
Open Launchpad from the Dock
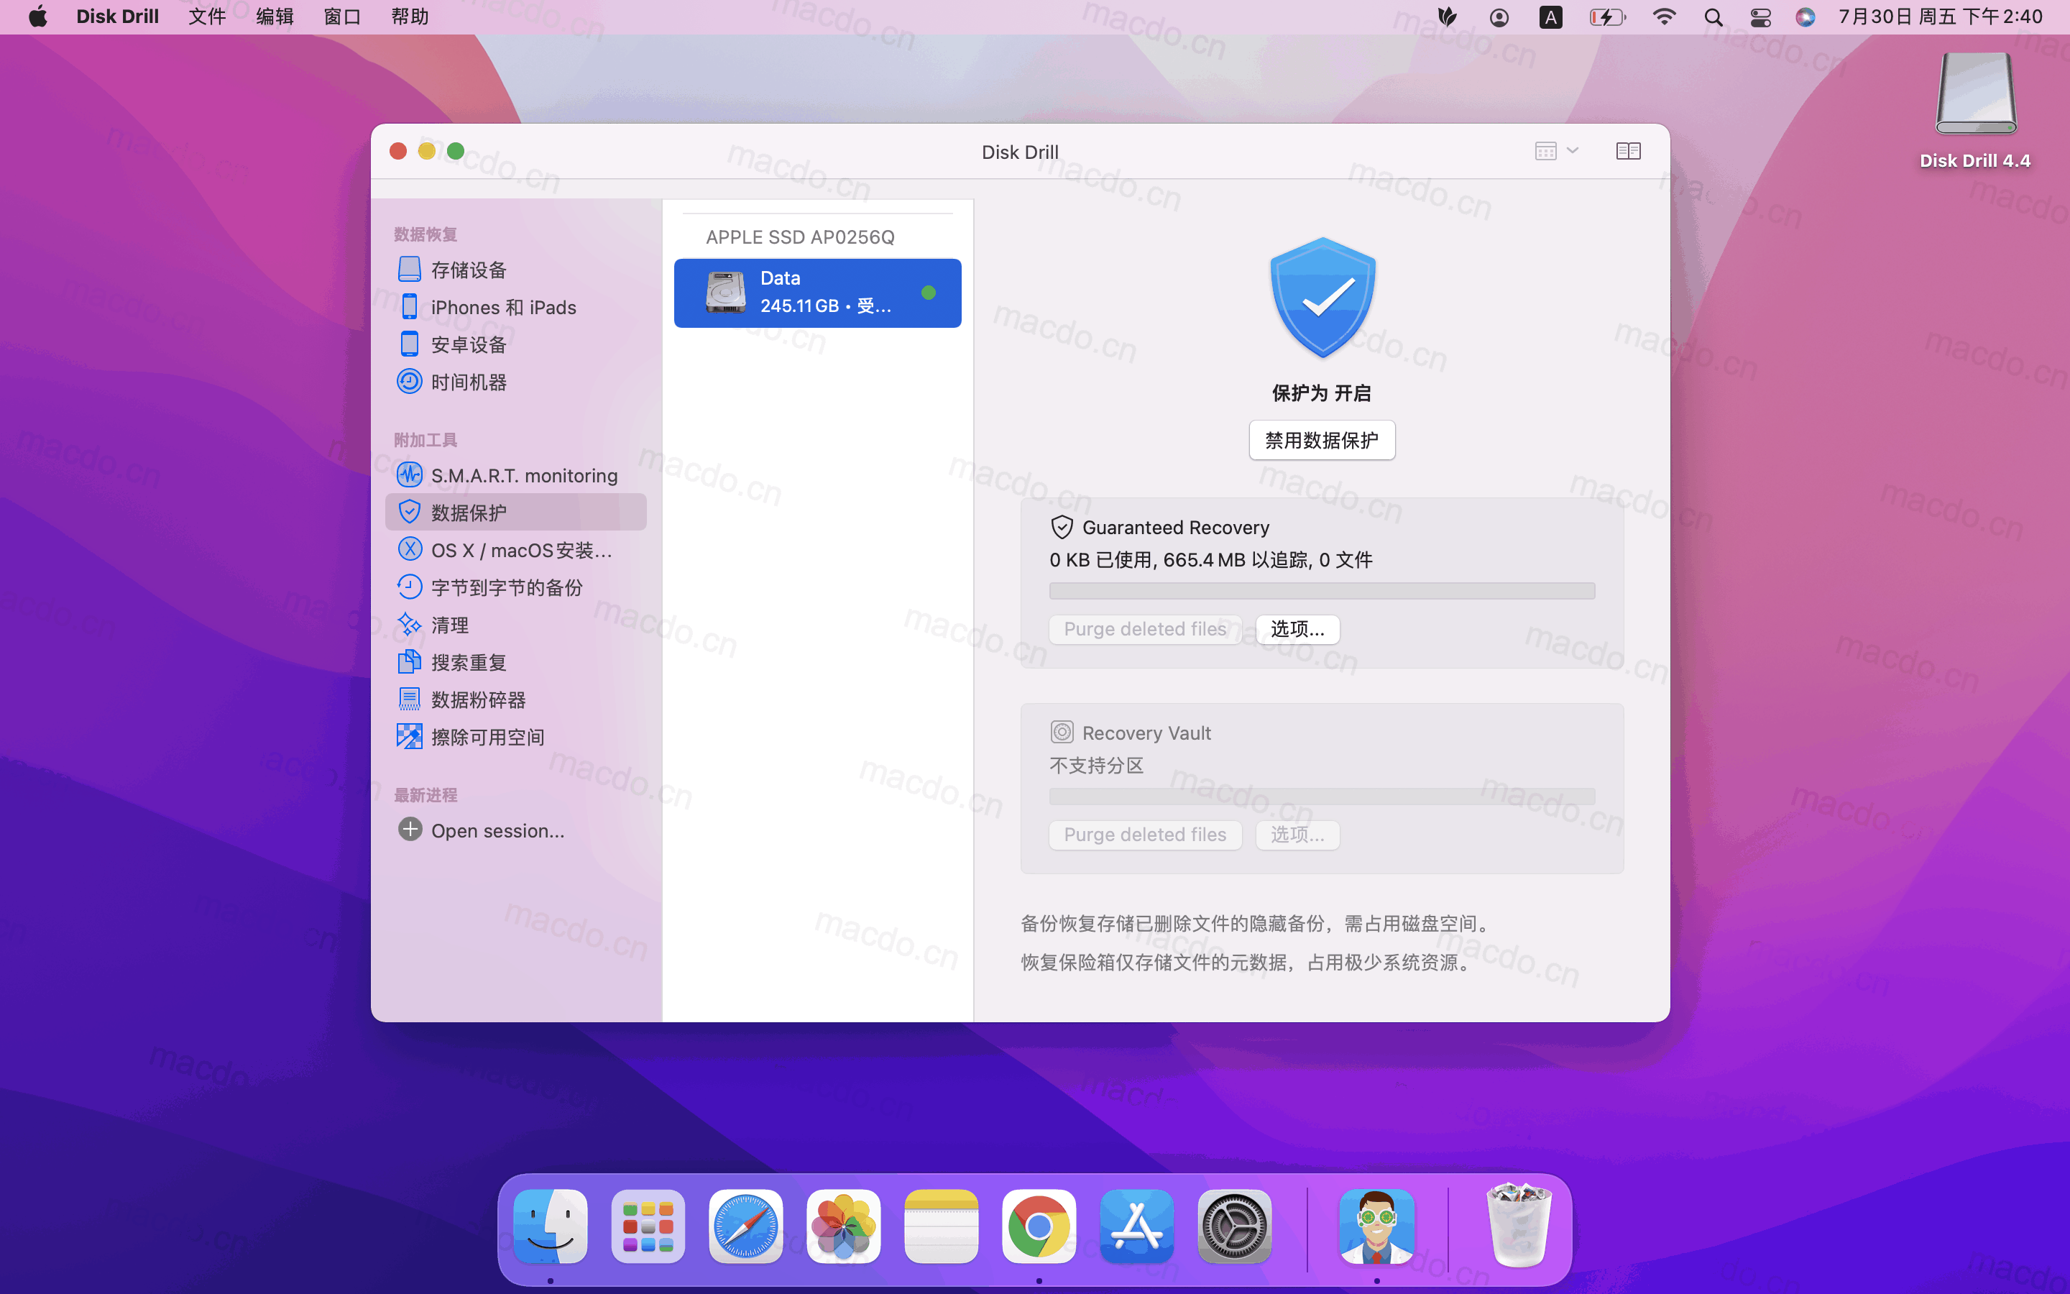(648, 1226)
